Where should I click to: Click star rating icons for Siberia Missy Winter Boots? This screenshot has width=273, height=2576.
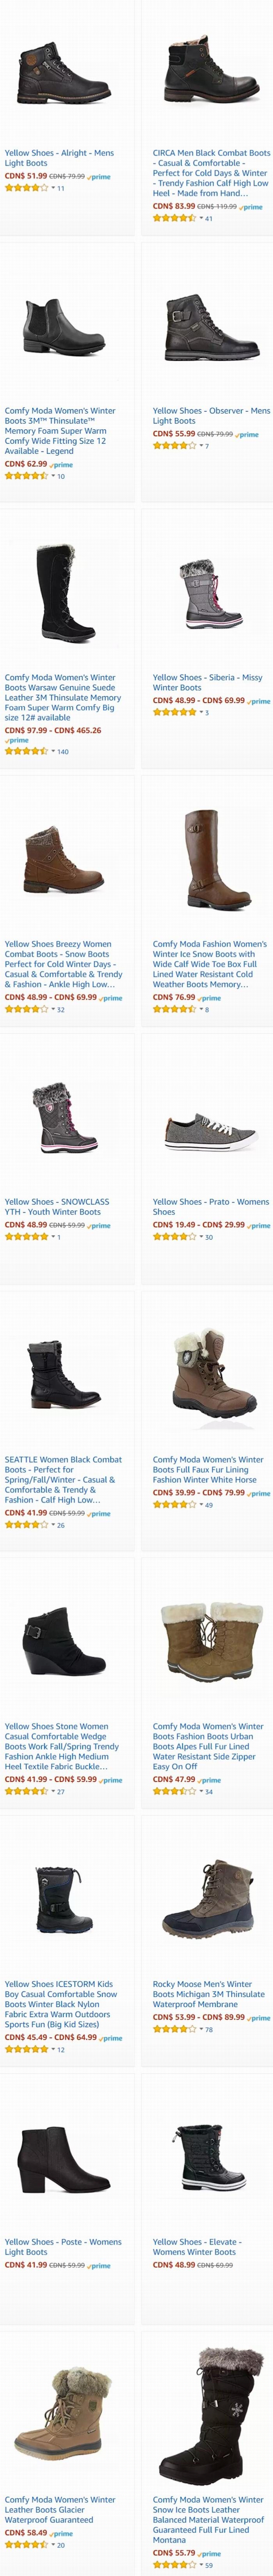click(x=174, y=713)
